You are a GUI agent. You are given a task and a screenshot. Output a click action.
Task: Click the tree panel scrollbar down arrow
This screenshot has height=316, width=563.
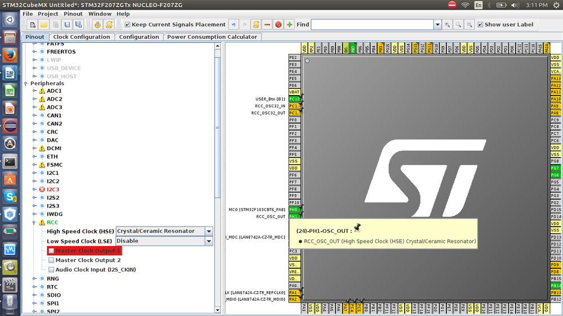pyautogui.click(x=218, y=310)
